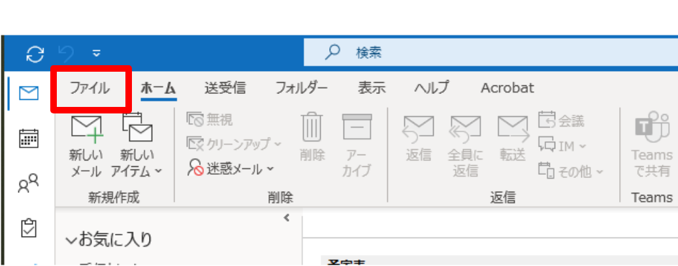This screenshot has width=678, height=266.
Task: Switch to Calendar view in sidebar
Action: [x=28, y=139]
